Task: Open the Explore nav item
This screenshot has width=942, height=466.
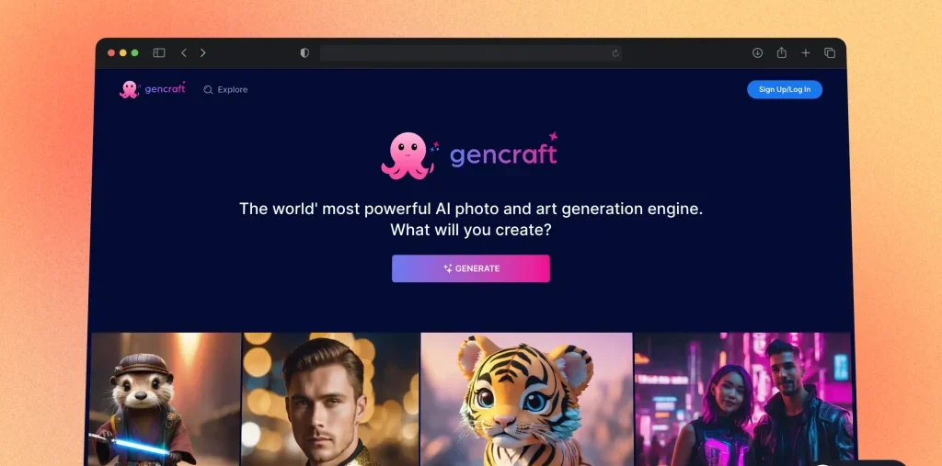Action: coord(225,89)
